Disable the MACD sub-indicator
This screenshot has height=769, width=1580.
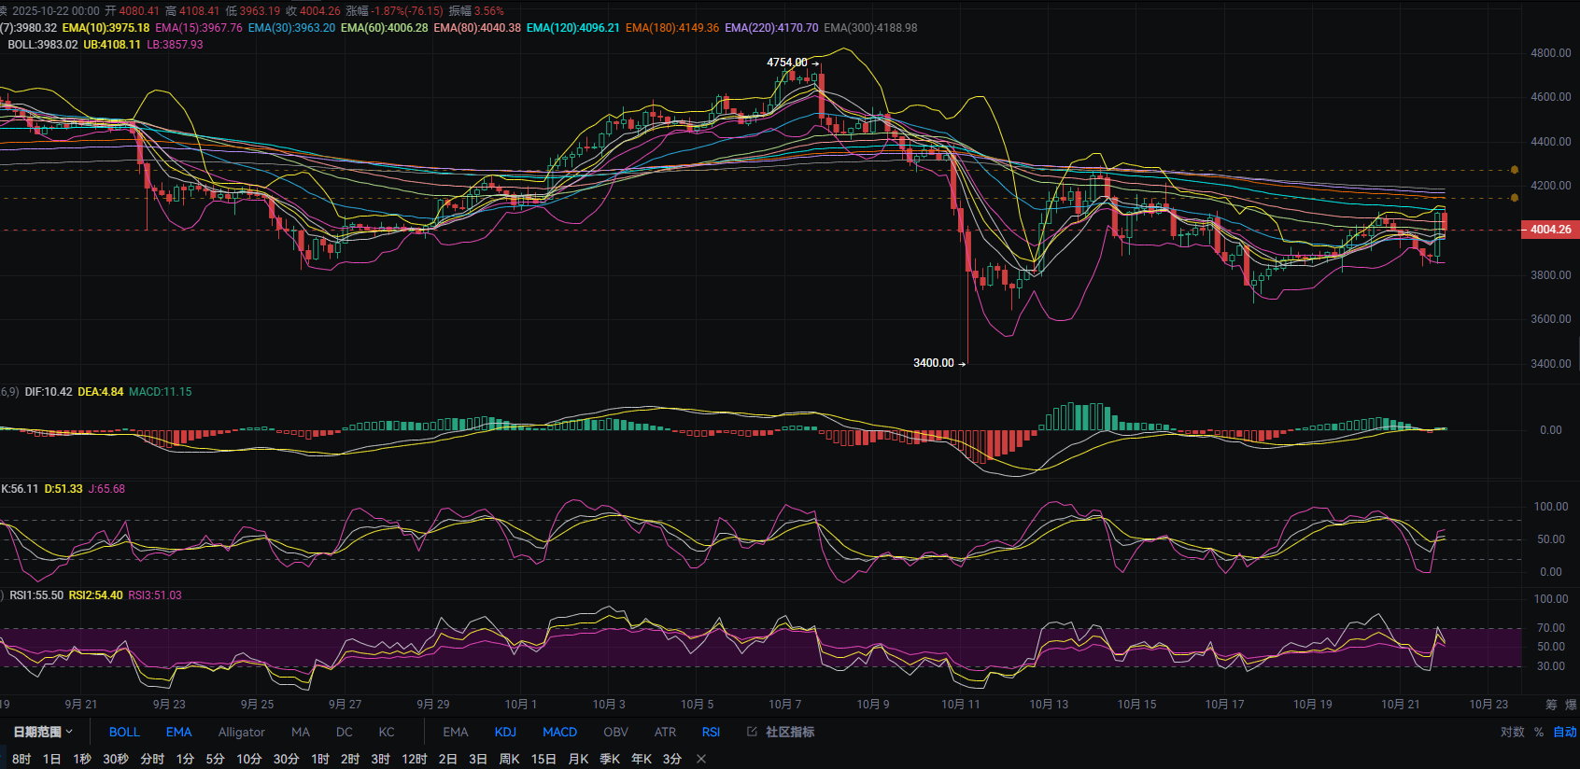559,732
